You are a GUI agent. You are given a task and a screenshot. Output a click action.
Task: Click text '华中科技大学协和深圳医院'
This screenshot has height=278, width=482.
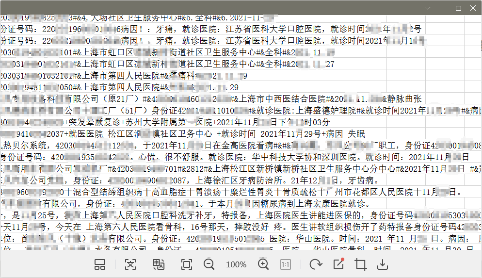point(305,158)
